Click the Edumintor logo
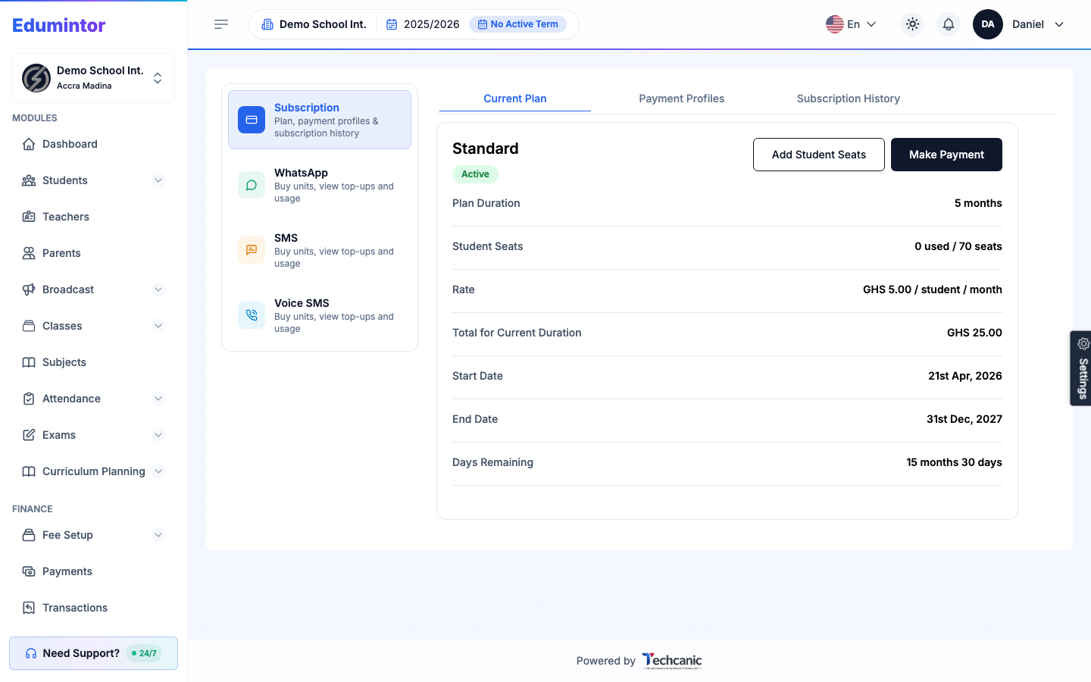The image size is (1091, 682). coord(59,25)
